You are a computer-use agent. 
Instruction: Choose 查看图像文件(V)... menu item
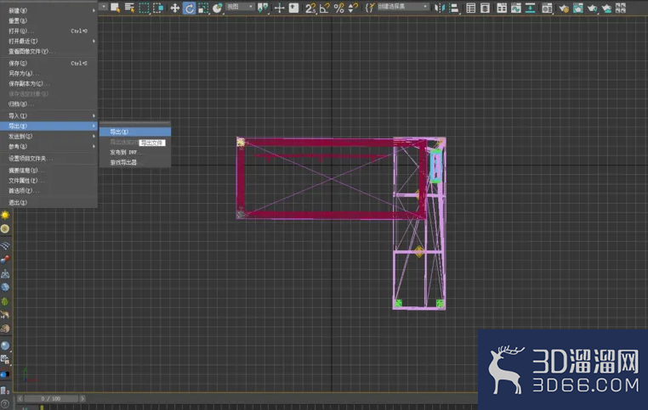pos(48,52)
